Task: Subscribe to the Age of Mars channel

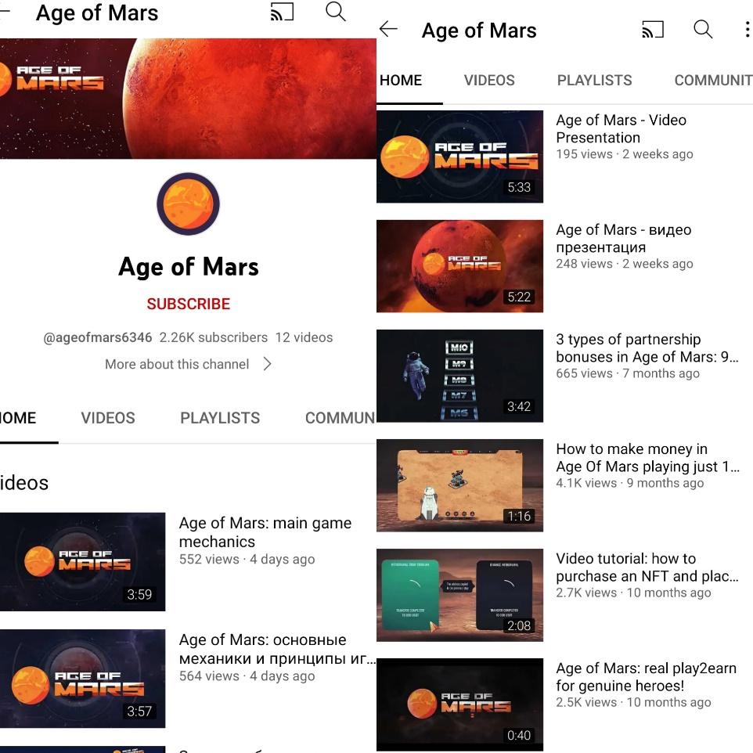Action: (188, 304)
